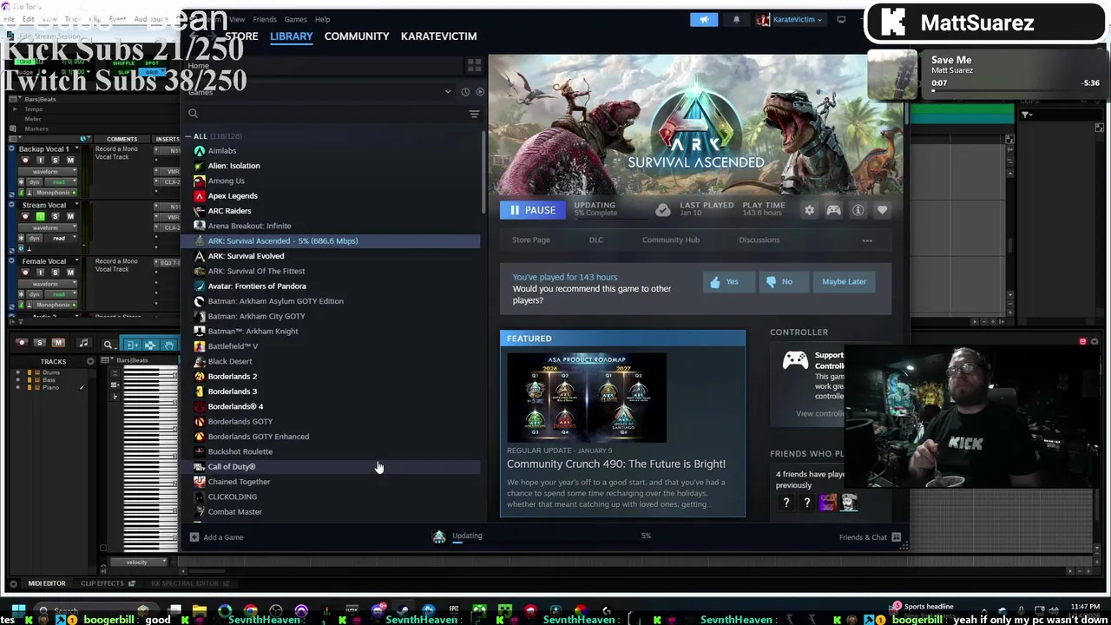
Task: Solo the Backup Vocal 1 track
Action: pos(56,161)
